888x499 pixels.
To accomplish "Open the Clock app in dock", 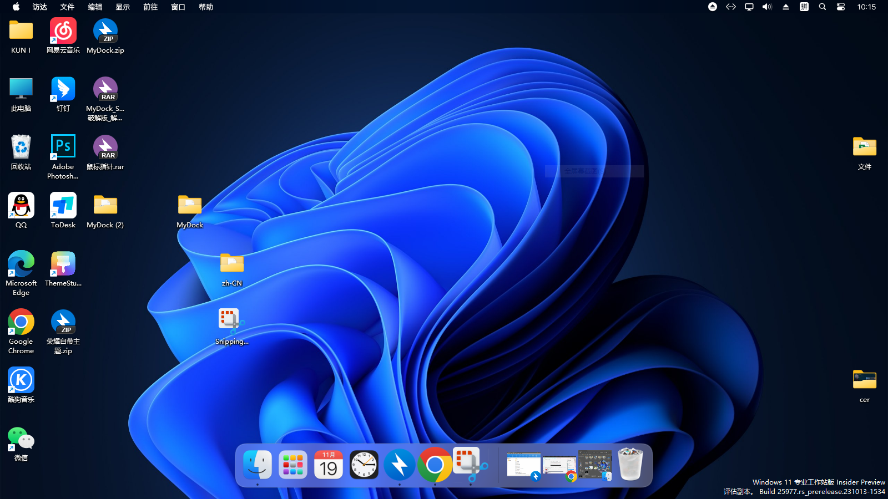I will [364, 465].
